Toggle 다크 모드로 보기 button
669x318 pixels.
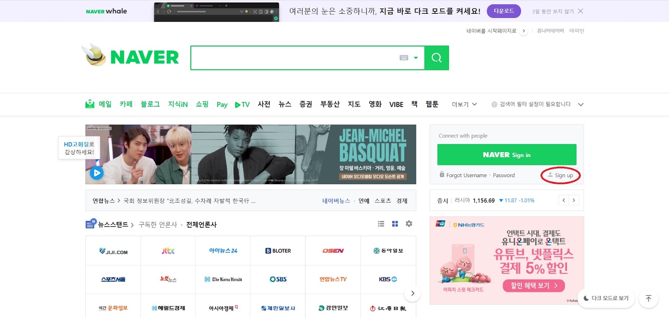pyautogui.click(x=606, y=298)
